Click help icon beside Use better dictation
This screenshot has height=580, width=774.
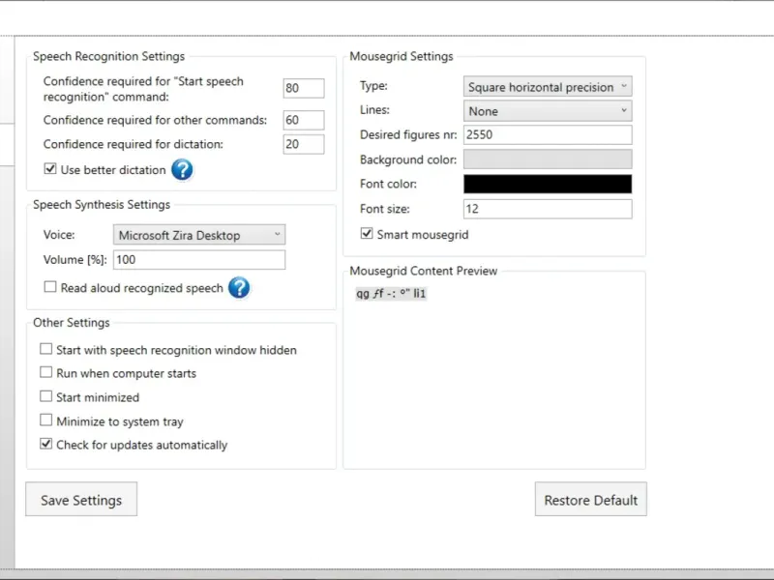pos(182,170)
